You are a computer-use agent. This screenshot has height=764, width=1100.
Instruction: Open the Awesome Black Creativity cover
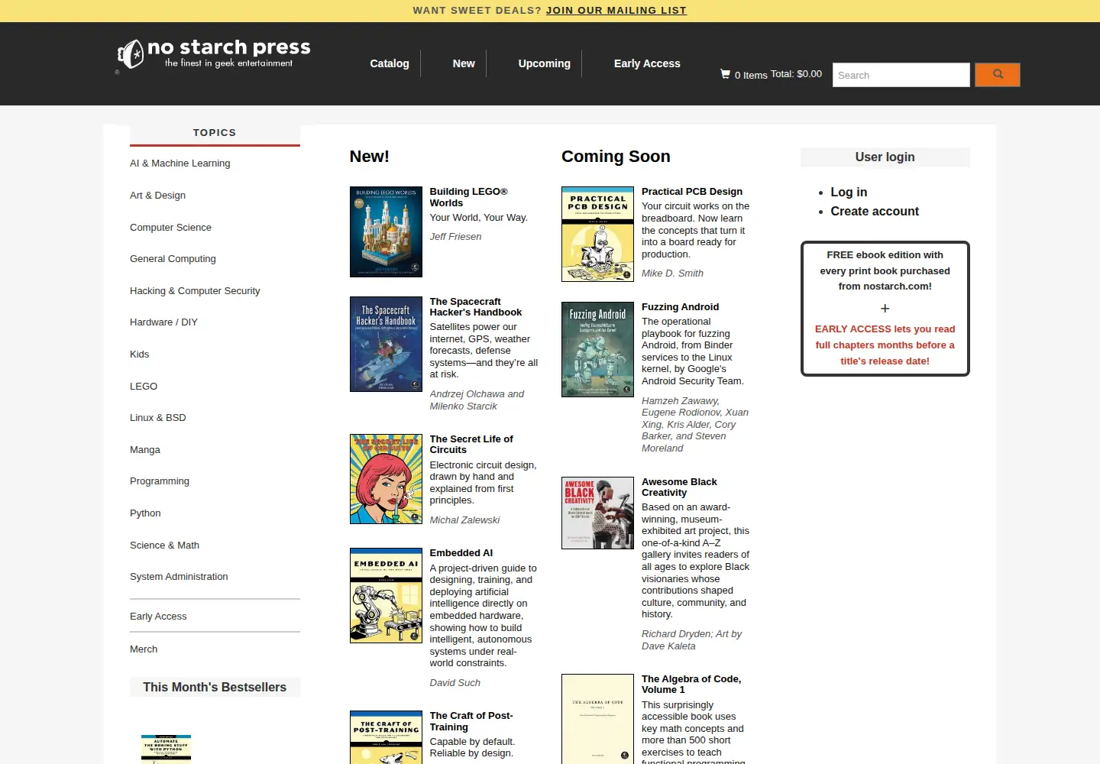tap(597, 513)
